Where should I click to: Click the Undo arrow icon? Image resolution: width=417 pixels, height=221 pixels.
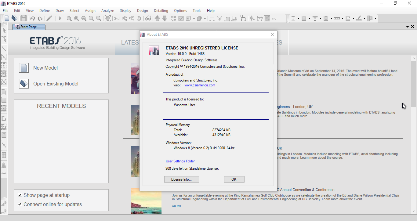(x=33, y=19)
